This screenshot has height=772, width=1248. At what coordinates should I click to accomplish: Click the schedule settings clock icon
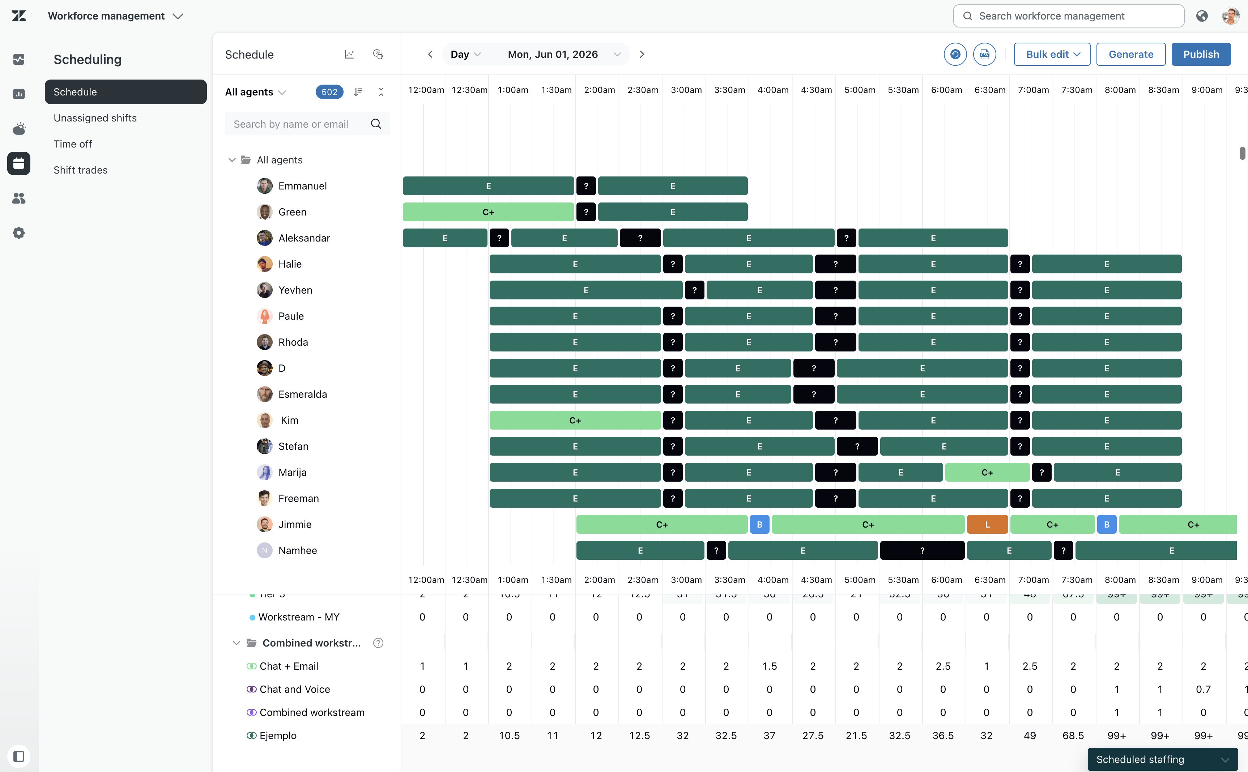coord(378,54)
